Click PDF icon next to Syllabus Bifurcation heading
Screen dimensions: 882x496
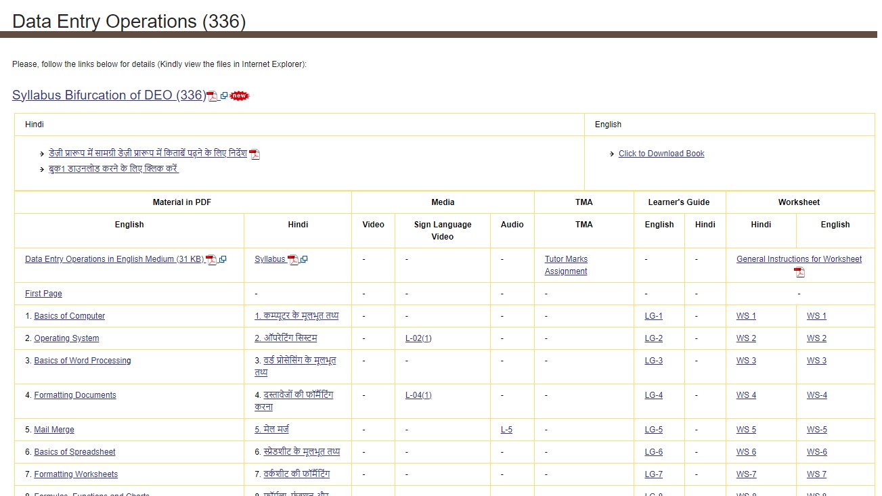[213, 96]
